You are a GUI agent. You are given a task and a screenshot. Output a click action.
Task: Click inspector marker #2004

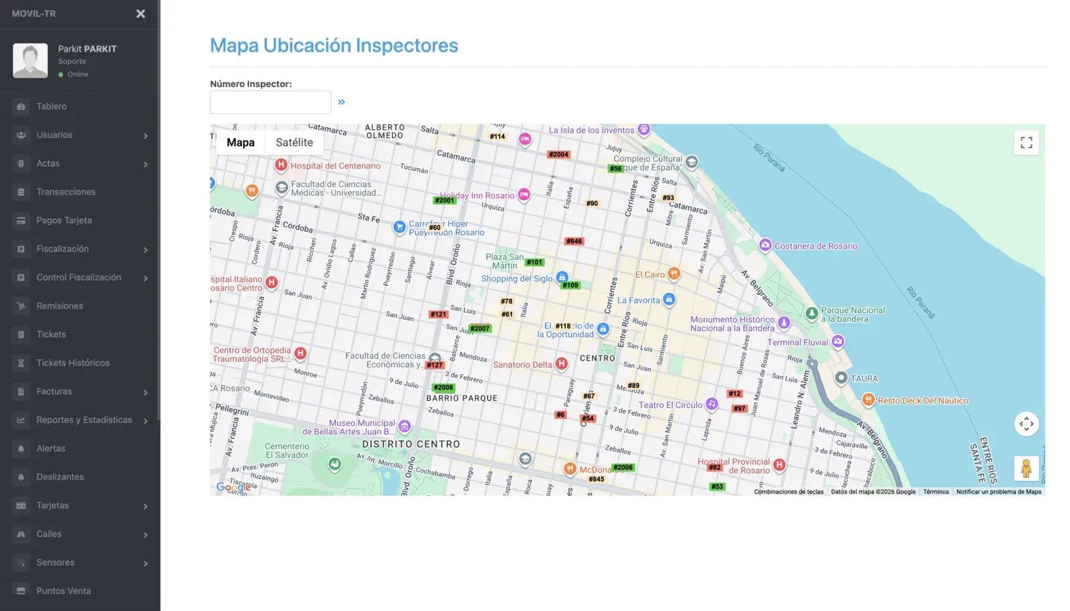coord(558,155)
